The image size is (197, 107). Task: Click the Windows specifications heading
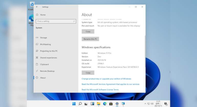click(96, 47)
